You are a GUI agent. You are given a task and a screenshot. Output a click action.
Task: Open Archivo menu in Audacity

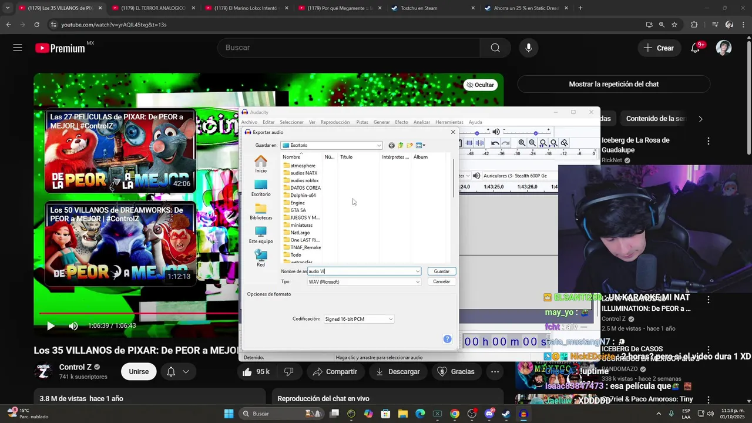(249, 122)
